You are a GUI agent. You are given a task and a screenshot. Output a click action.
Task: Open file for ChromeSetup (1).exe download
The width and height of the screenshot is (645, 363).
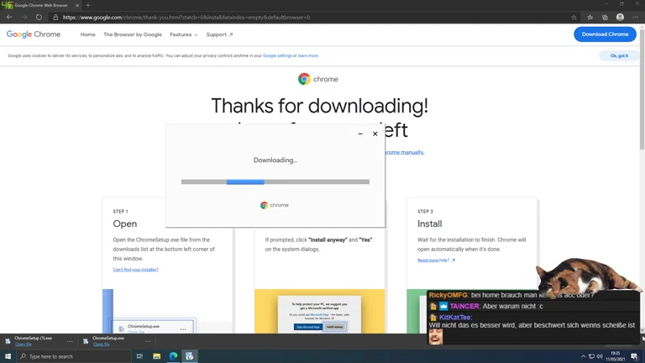coord(24,344)
